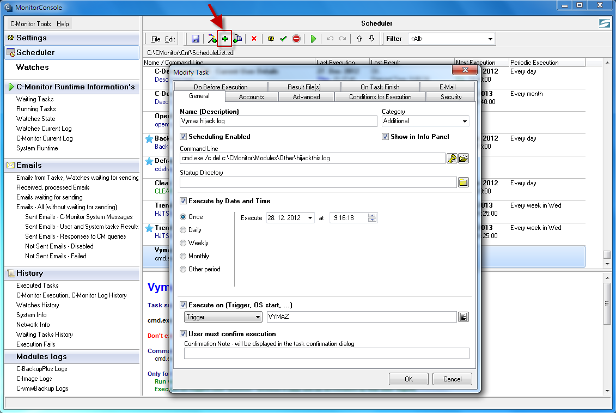Open Executed Tasks under History

click(38, 286)
